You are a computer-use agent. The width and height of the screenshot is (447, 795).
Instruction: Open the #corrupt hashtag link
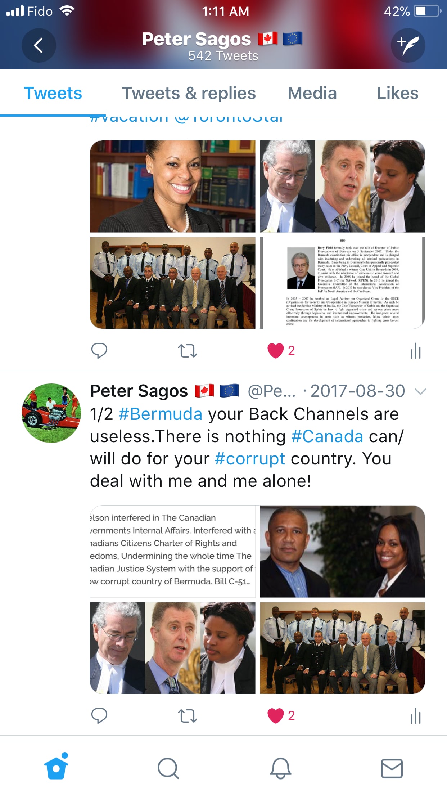(250, 459)
